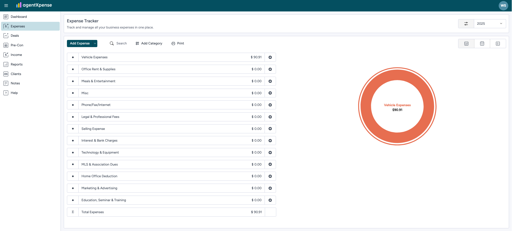Expand Vehicle Expenses row bullet
Viewport: 512px width, 231px height.
(x=73, y=57)
